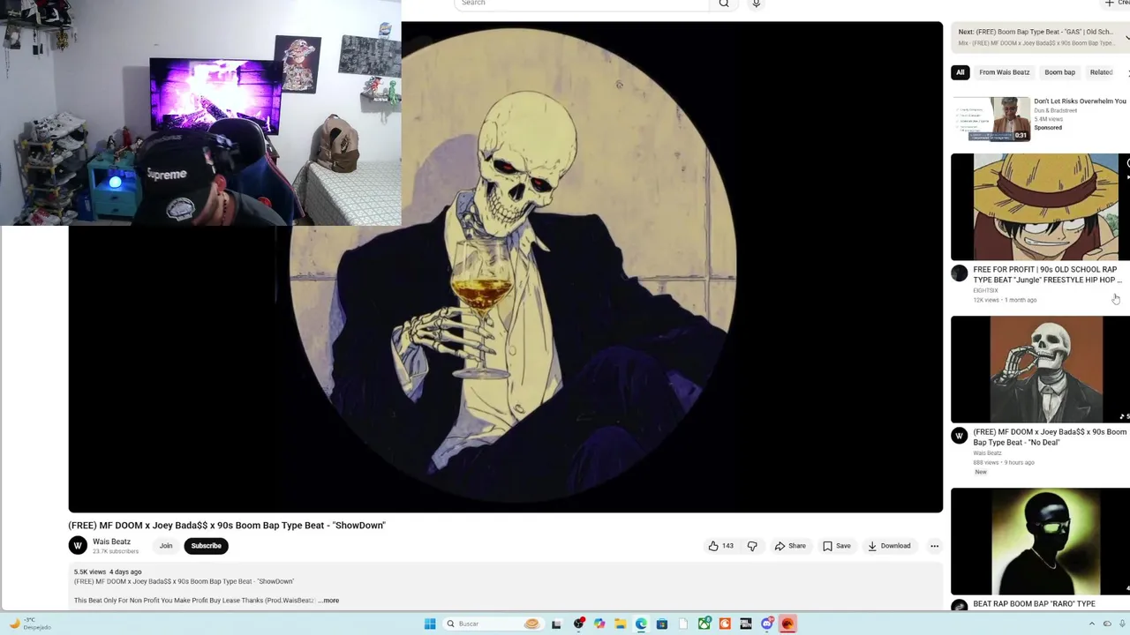The height and width of the screenshot is (635, 1130).
Task: Open the straw hat Jungle beat thumbnail
Action: [1040, 207]
